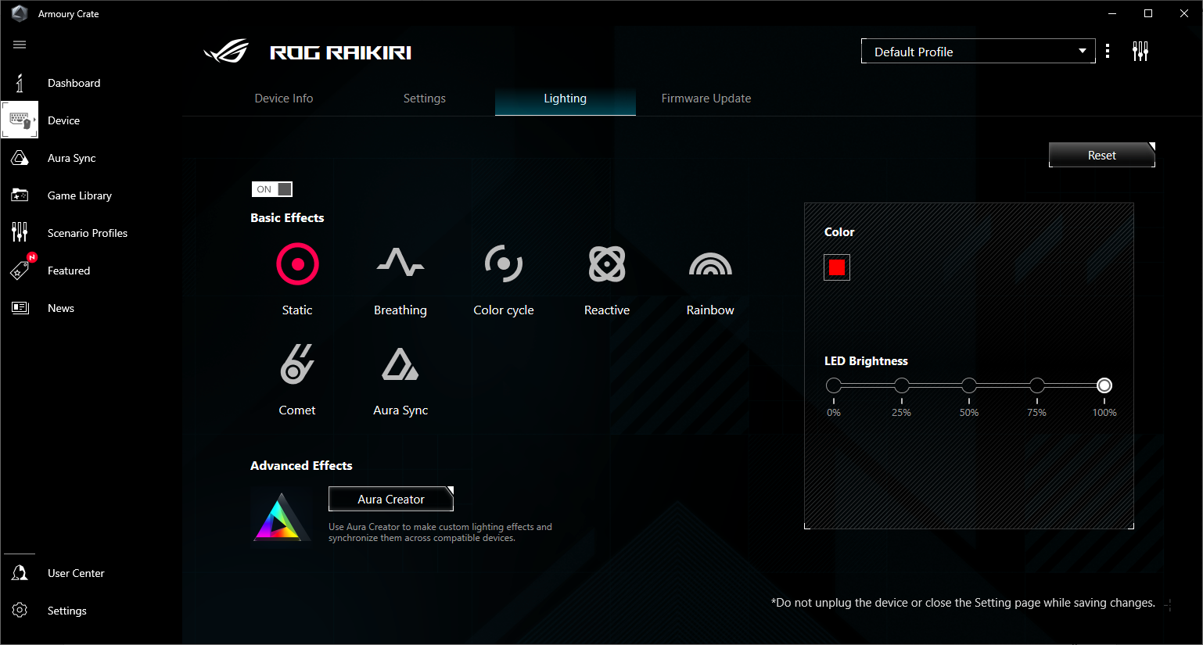Click the ROG logo in header
The width and height of the screenshot is (1203, 645).
[x=226, y=52]
